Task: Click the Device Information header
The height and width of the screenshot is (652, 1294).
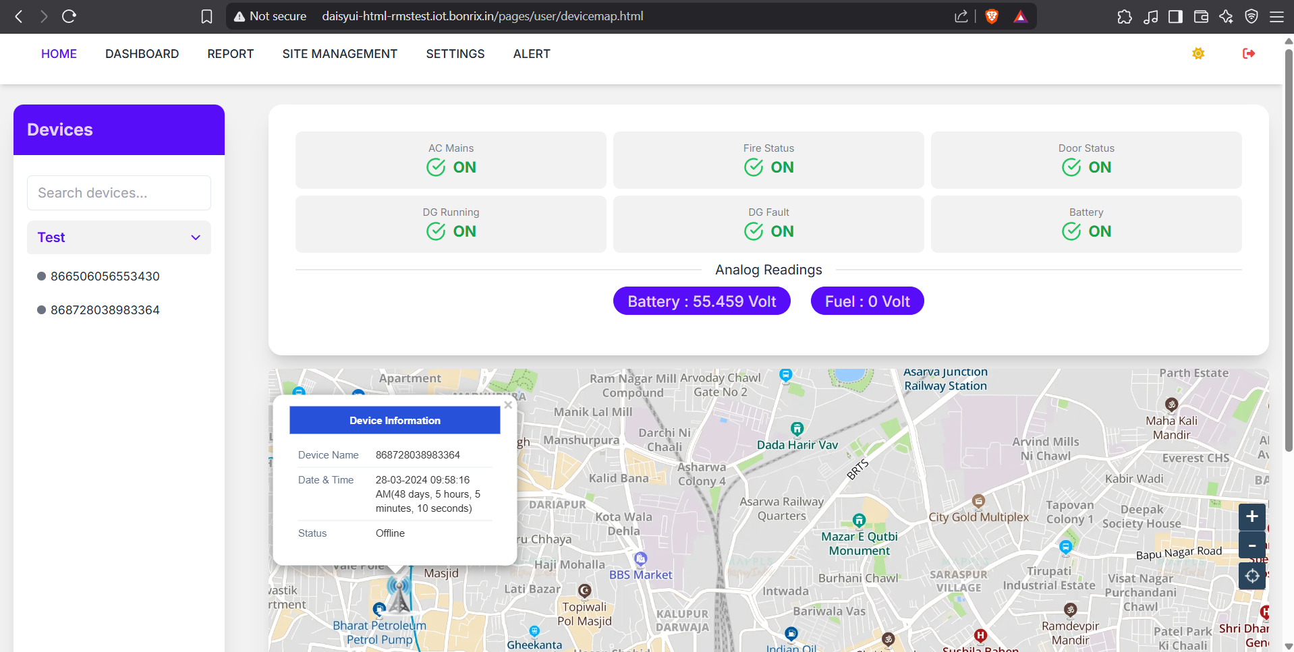Action: (x=395, y=420)
